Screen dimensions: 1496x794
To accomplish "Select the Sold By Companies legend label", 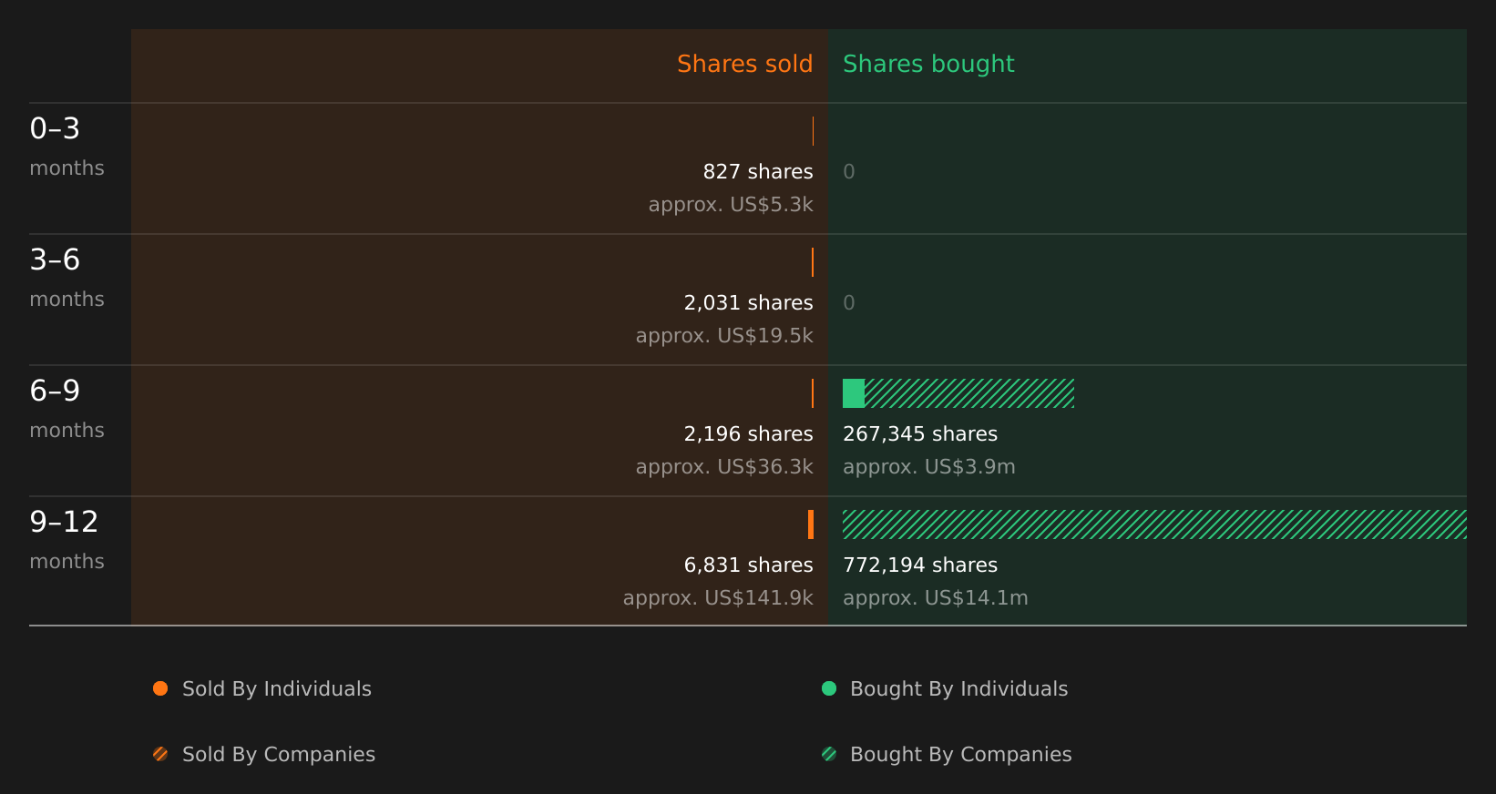I will click(279, 755).
